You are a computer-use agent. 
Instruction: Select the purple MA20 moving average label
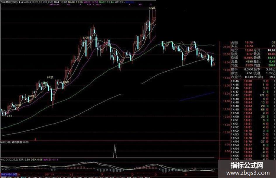[91, 2]
